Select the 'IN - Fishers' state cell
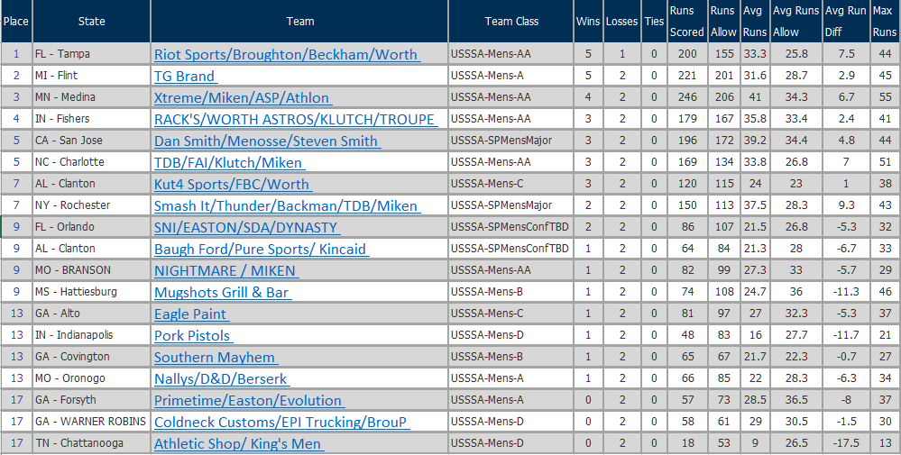This screenshot has height=455, width=901. [91, 119]
